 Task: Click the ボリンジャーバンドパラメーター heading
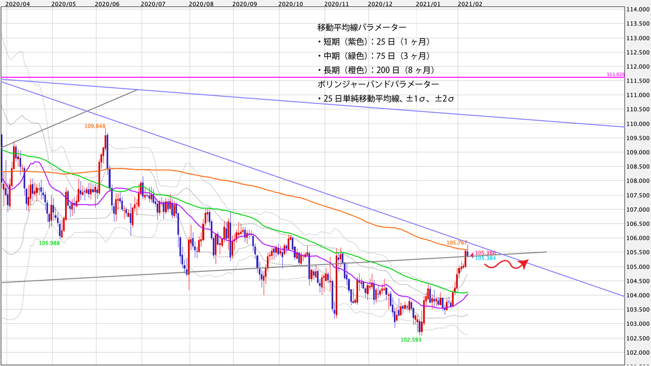(x=378, y=84)
